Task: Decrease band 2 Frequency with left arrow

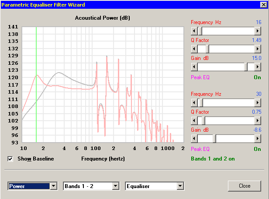Action: click(194, 103)
